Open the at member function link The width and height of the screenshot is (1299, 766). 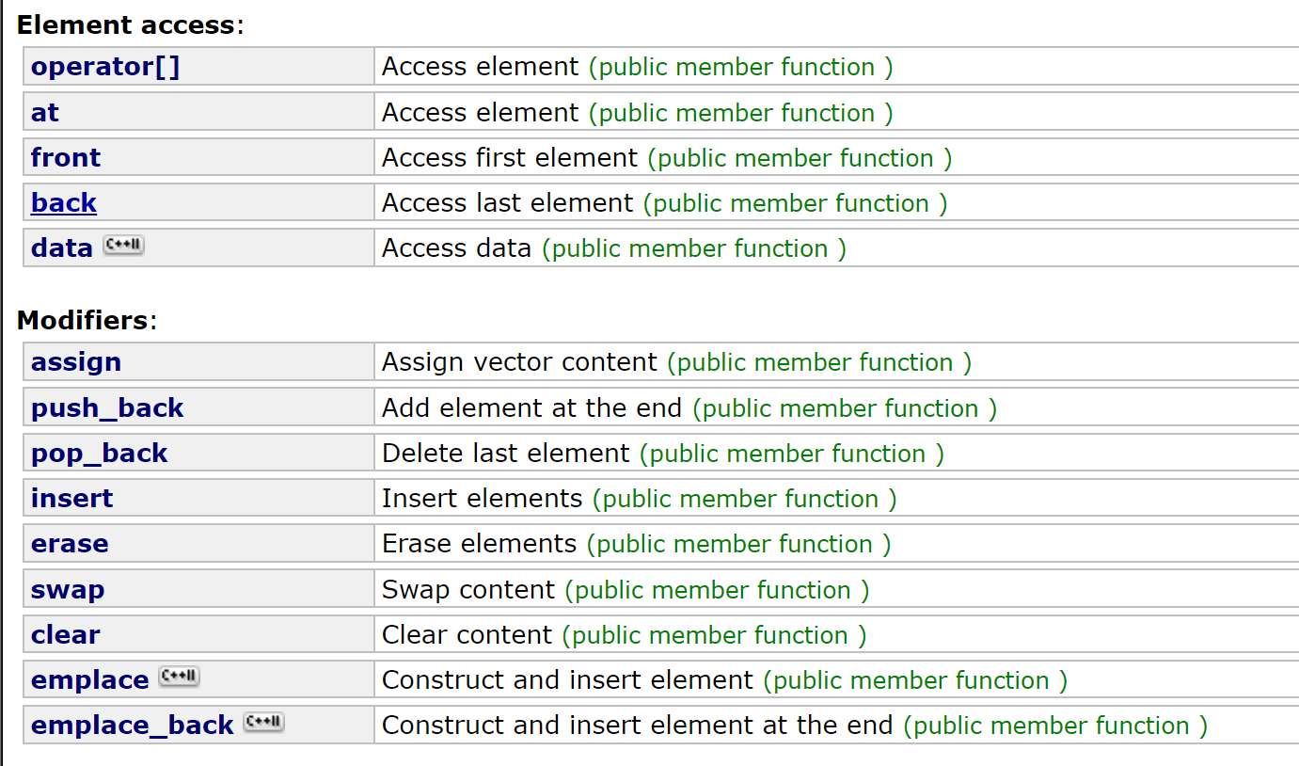44,113
